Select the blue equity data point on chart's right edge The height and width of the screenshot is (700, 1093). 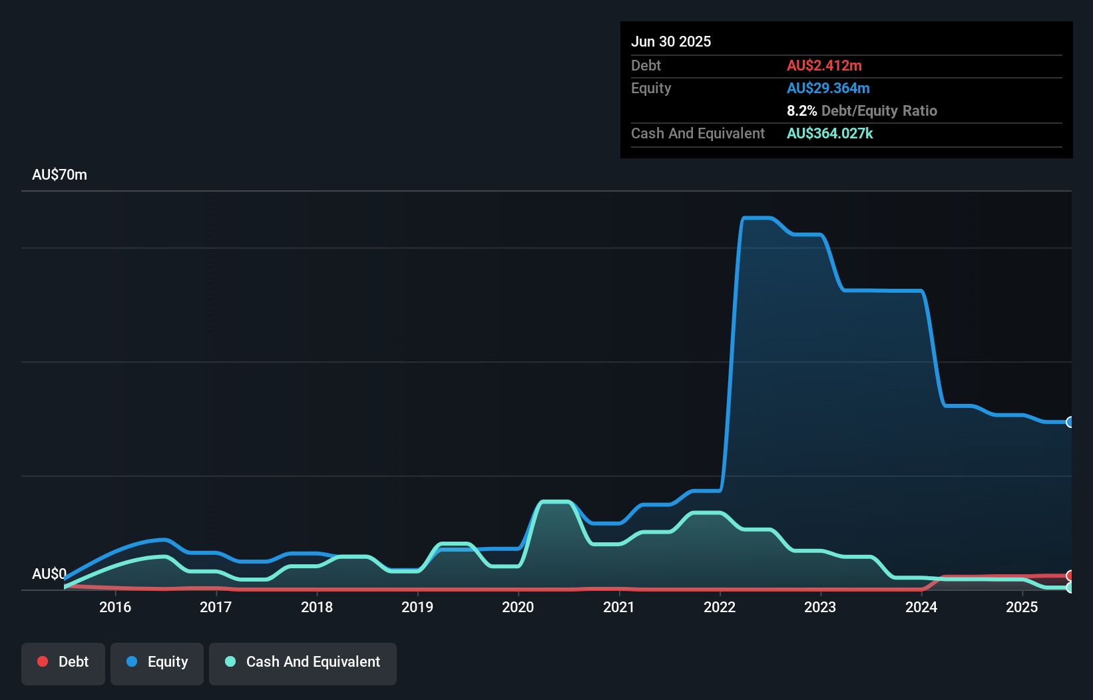1070,422
